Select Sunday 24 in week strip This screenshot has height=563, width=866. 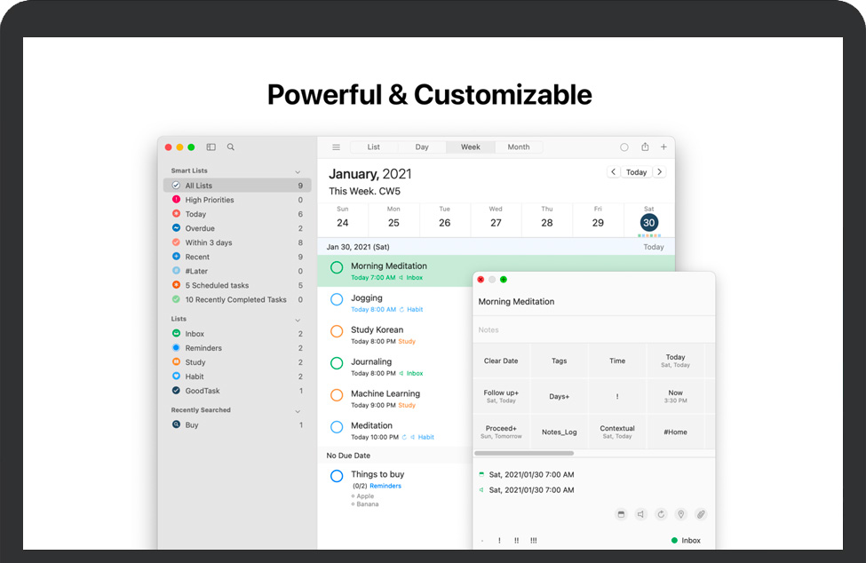coord(343,218)
